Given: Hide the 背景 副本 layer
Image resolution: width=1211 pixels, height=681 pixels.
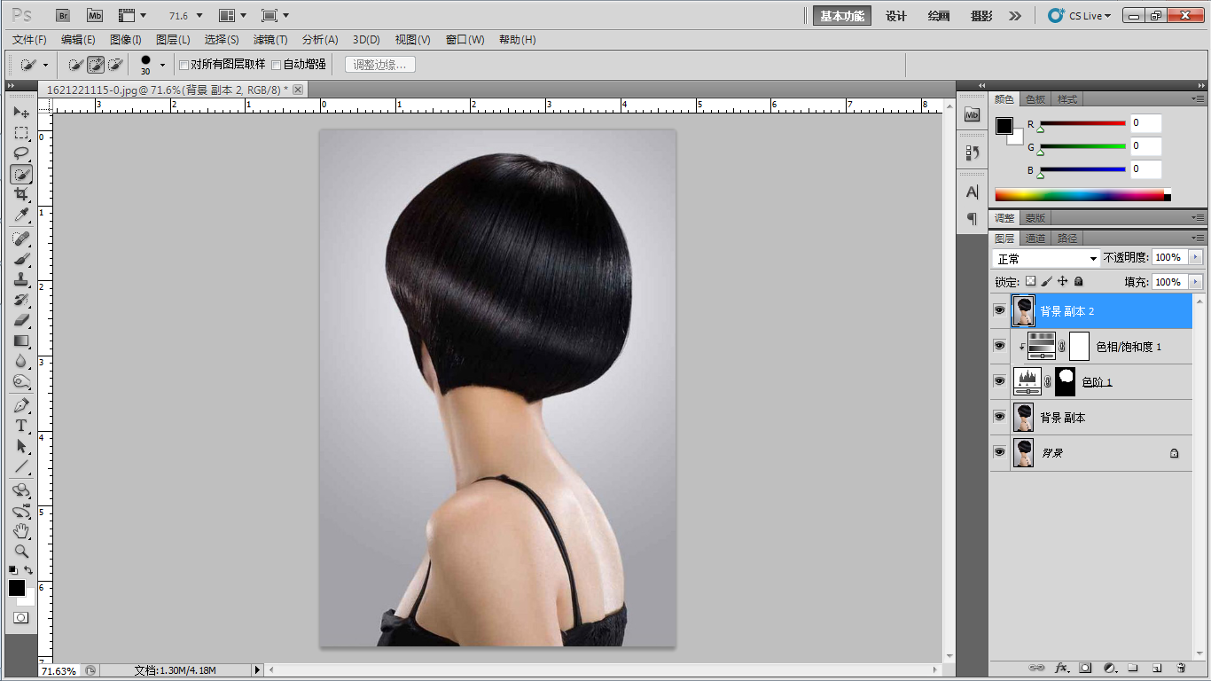Looking at the screenshot, I should pyautogui.click(x=999, y=417).
